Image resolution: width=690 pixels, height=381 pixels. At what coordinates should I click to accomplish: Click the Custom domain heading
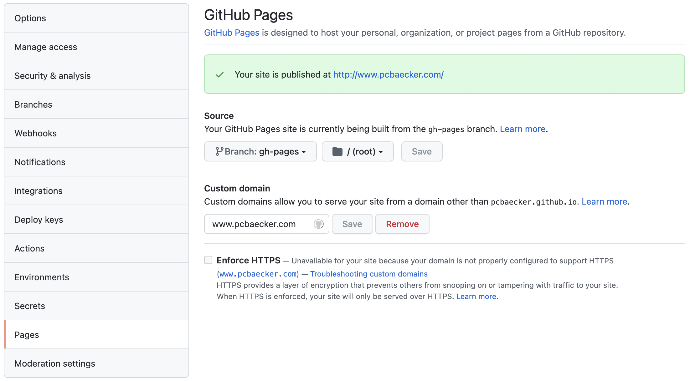coord(237,188)
